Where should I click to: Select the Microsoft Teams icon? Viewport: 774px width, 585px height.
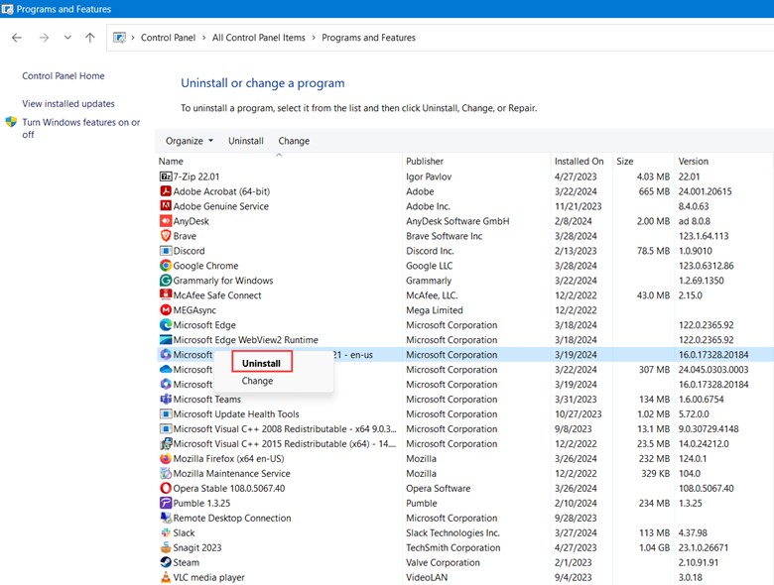coord(166,399)
